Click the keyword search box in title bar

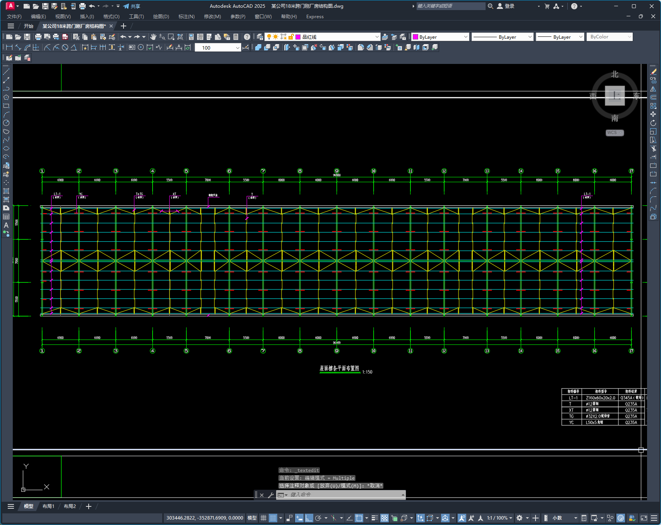[451, 6]
